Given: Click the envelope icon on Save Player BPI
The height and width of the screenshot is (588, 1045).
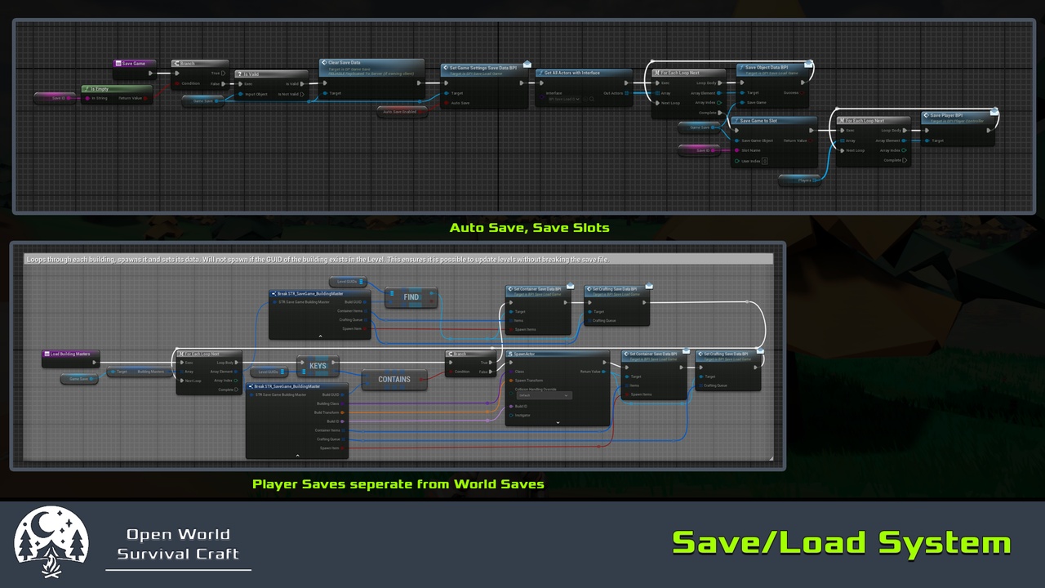Looking at the screenshot, I should [x=994, y=114].
